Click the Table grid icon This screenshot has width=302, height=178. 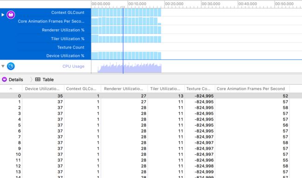[38, 80]
